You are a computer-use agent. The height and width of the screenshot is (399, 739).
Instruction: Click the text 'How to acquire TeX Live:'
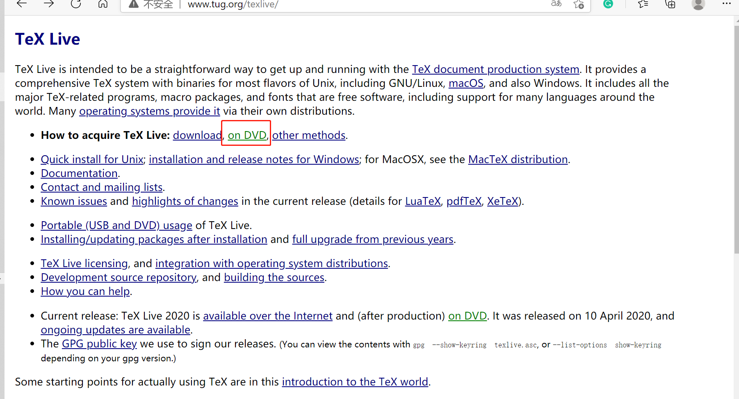(105, 135)
